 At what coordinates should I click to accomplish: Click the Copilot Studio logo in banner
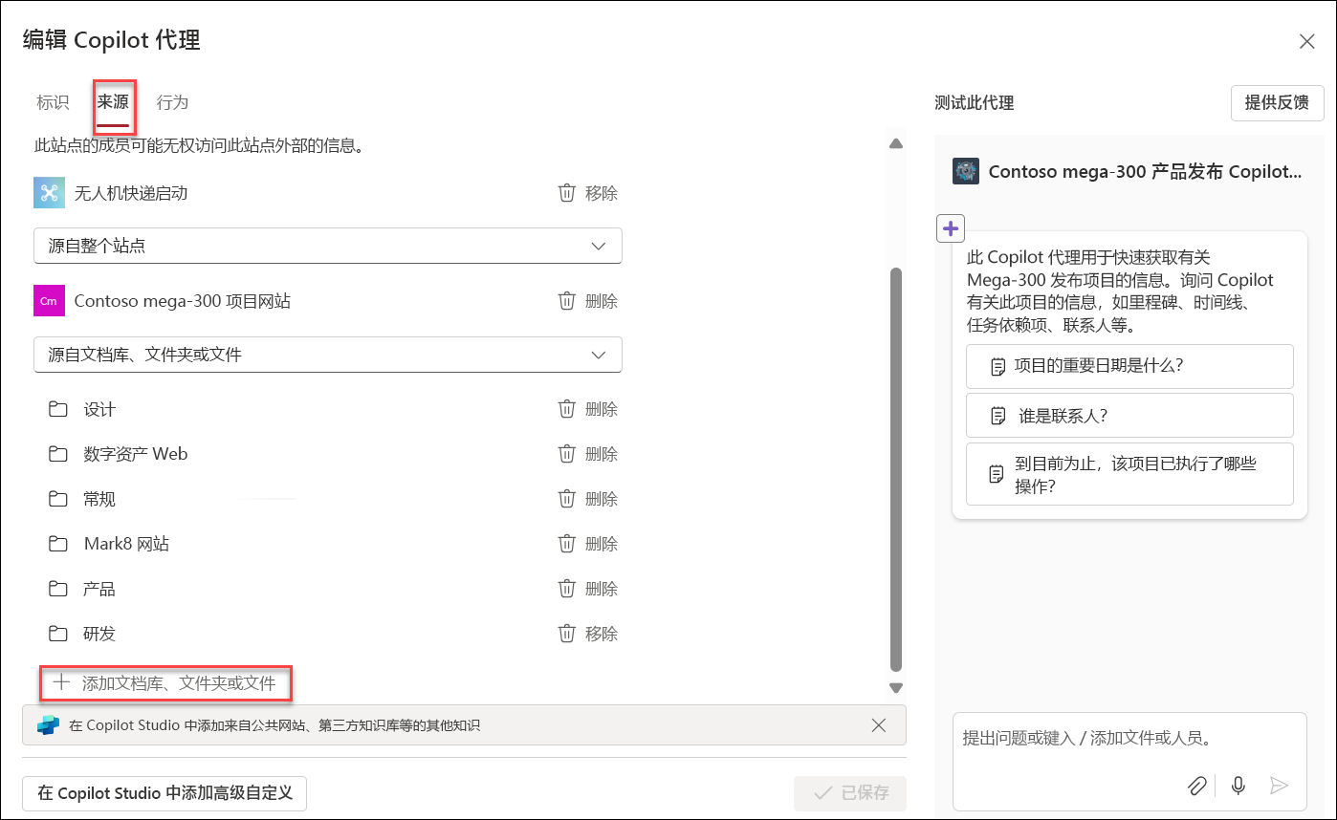click(48, 725)
